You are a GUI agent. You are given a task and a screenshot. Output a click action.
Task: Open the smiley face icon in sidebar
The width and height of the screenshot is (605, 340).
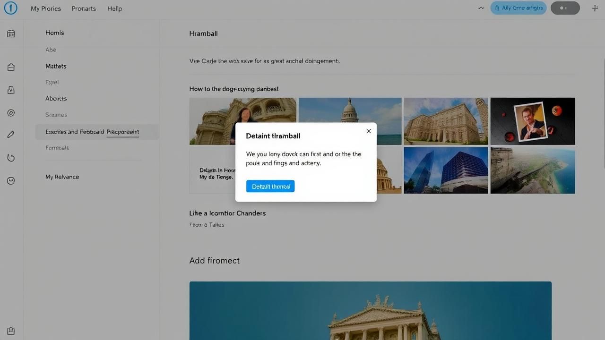click(x=11, y=181)
